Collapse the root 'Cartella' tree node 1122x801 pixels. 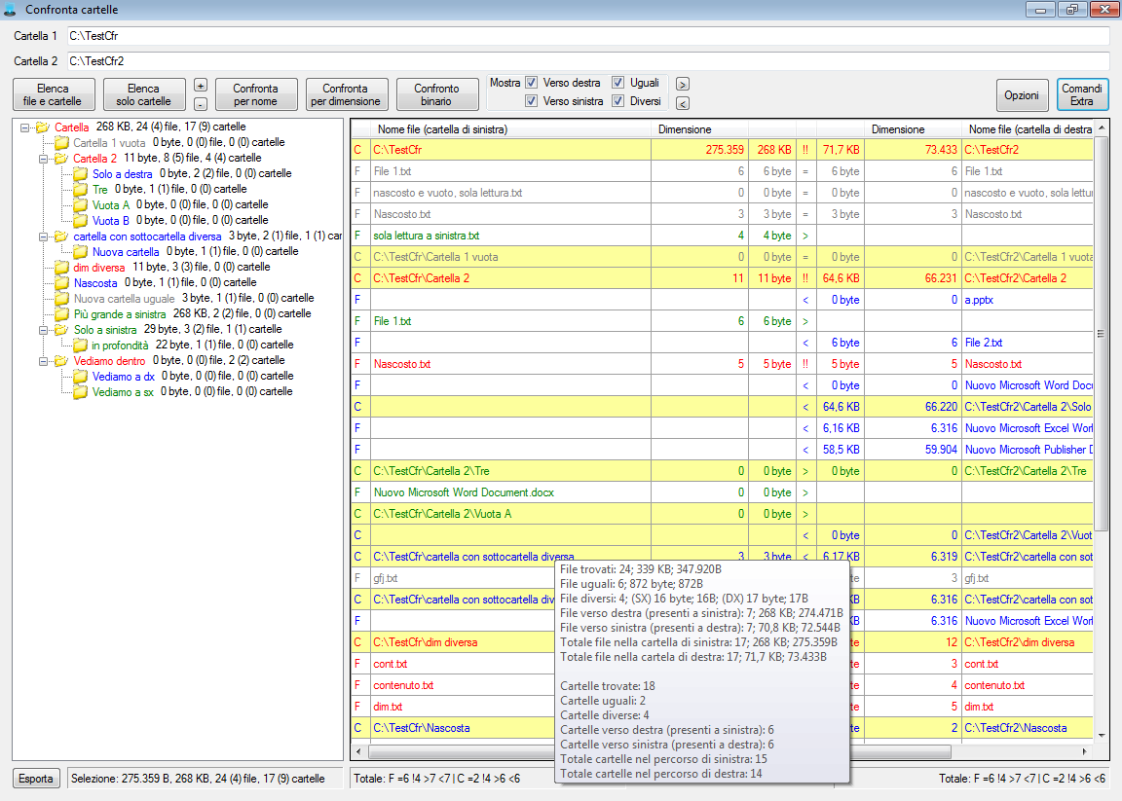25,127
